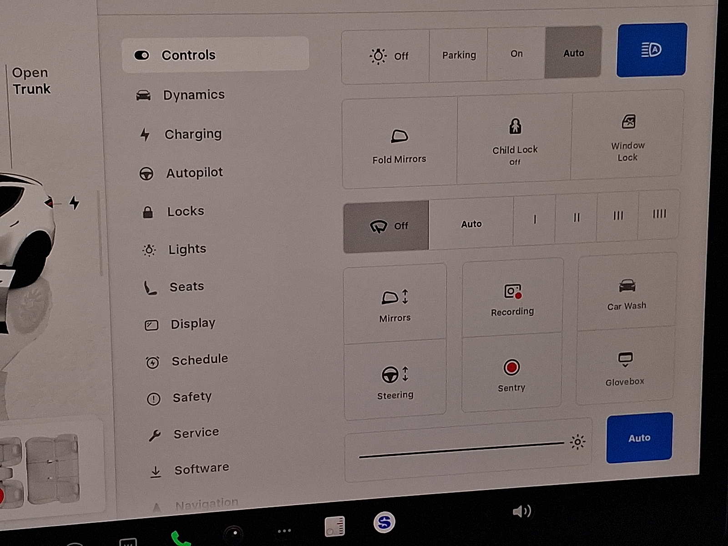Click the lightning bolt Charging icon
728x546 pixels.
(145, 135)
